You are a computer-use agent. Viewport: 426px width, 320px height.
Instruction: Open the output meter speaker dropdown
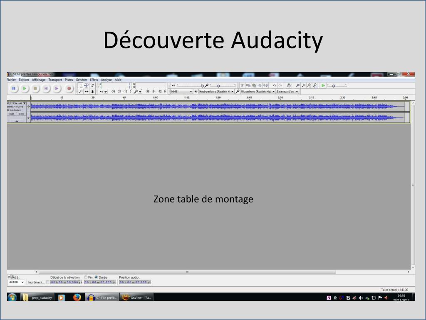[106, 92]
